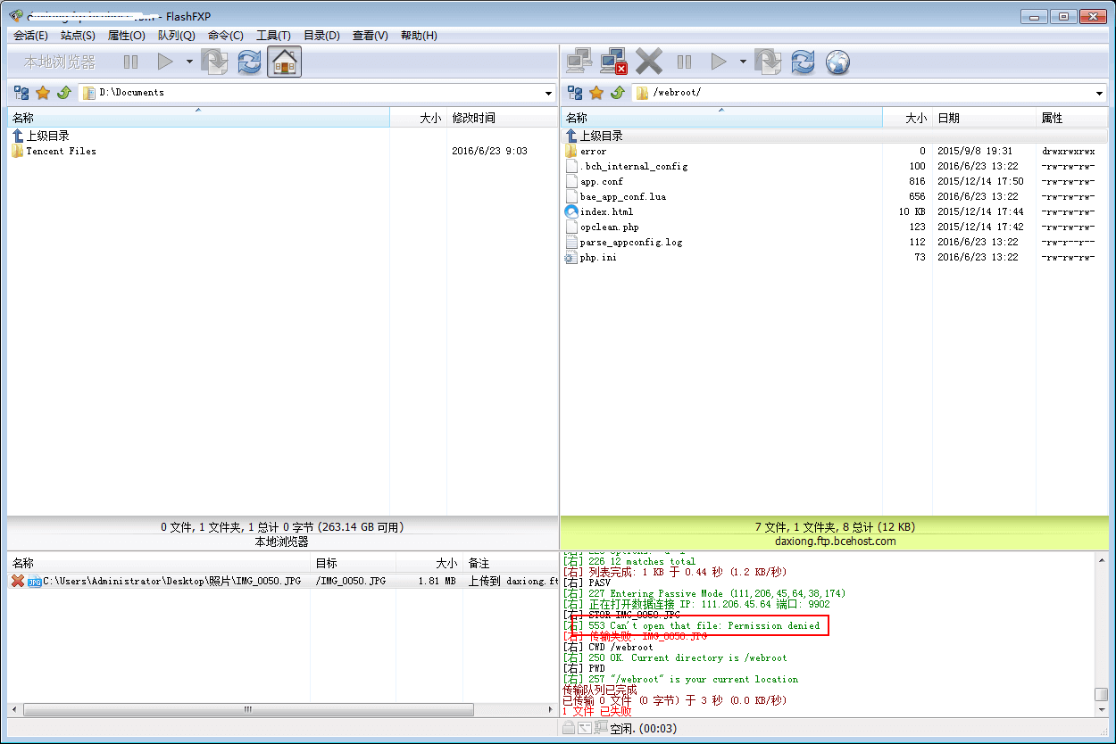Screen dimensions: 1116x744
Task: Expand the local path drop-down
Action: click(548, 92)
